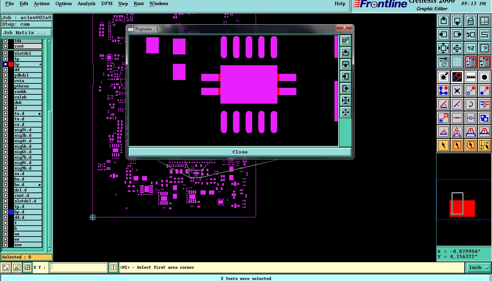Select the ruler measurement tool icon
The width and height of the screenshot is (492, 281).
coord(471,77)
